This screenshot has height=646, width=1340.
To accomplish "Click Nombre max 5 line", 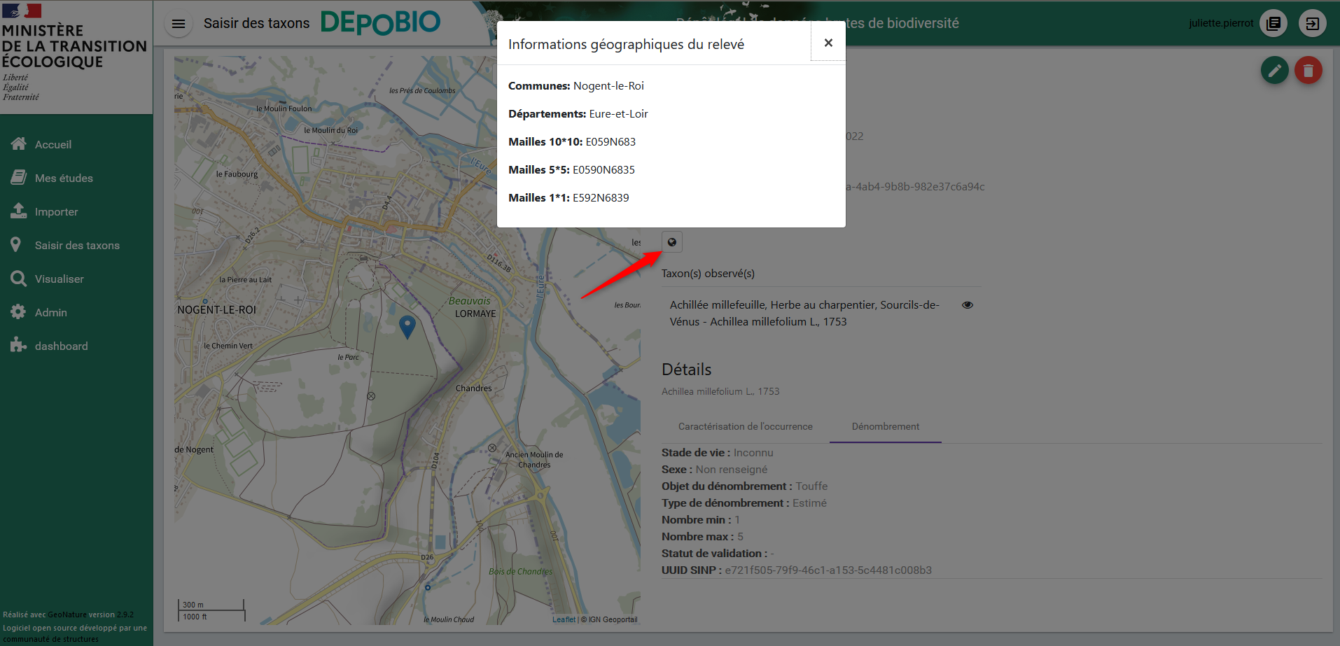I will coord(702,537).
